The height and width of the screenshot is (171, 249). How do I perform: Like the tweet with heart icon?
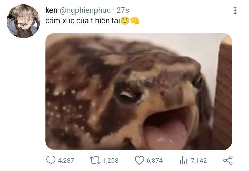pyautogui.click(x=139, y=160)
